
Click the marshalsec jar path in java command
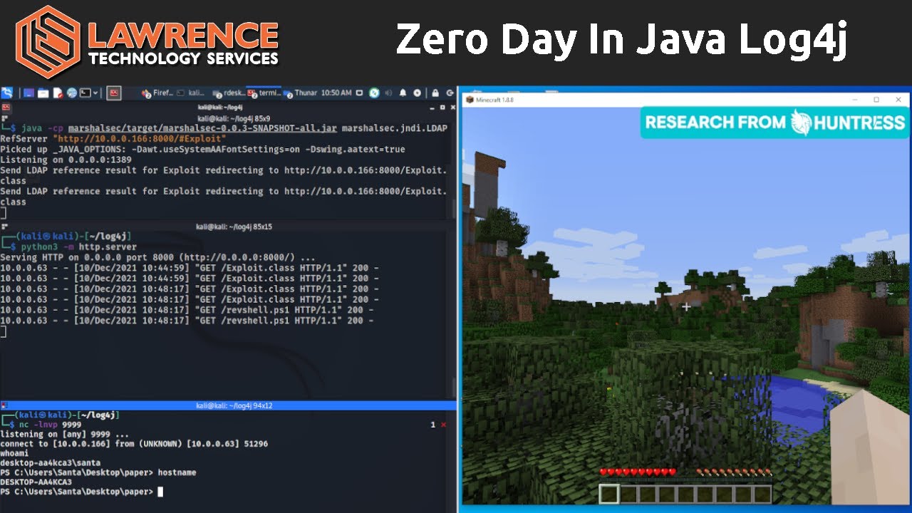(202, 128)
